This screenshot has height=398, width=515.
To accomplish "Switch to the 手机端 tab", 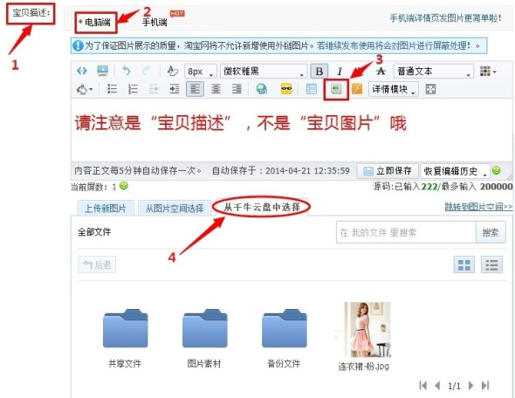I will [154, 22].
